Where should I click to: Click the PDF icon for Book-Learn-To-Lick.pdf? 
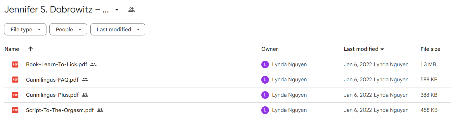15,64
